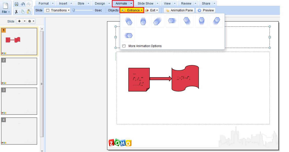Viewport: 289px width, 152px height.
Task: Apply the fly-in from bottom-left entrance effect
Action: 216,21
